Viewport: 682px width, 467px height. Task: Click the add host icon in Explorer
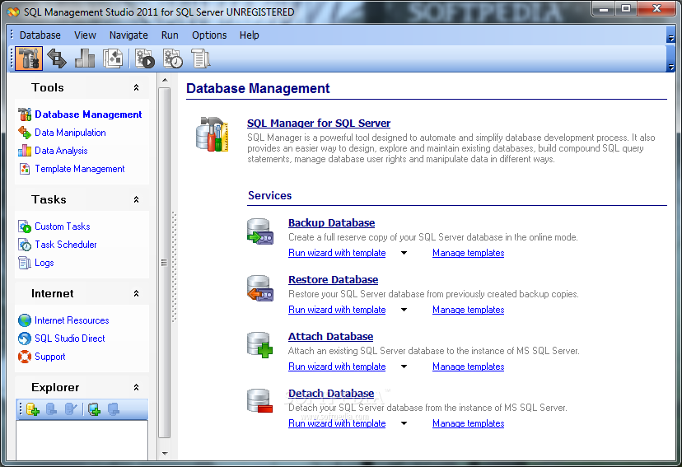94,409
